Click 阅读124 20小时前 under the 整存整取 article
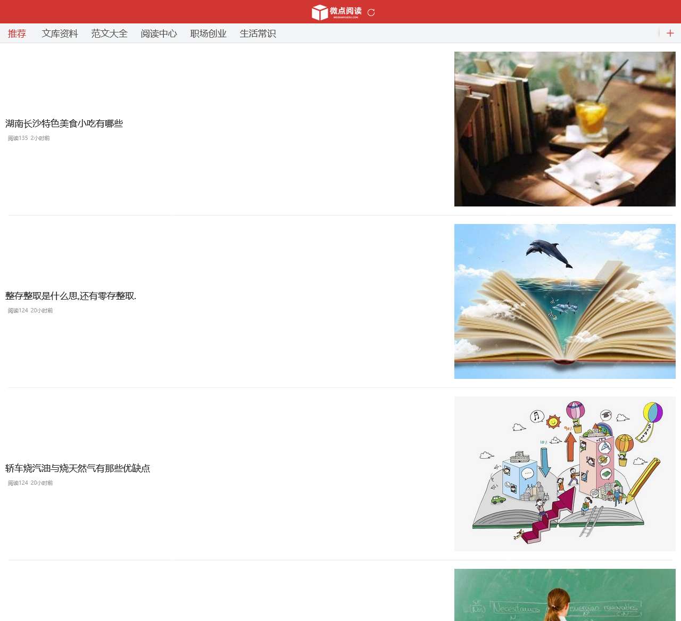This screenshot has width=681, height=621. click(30, 311)
